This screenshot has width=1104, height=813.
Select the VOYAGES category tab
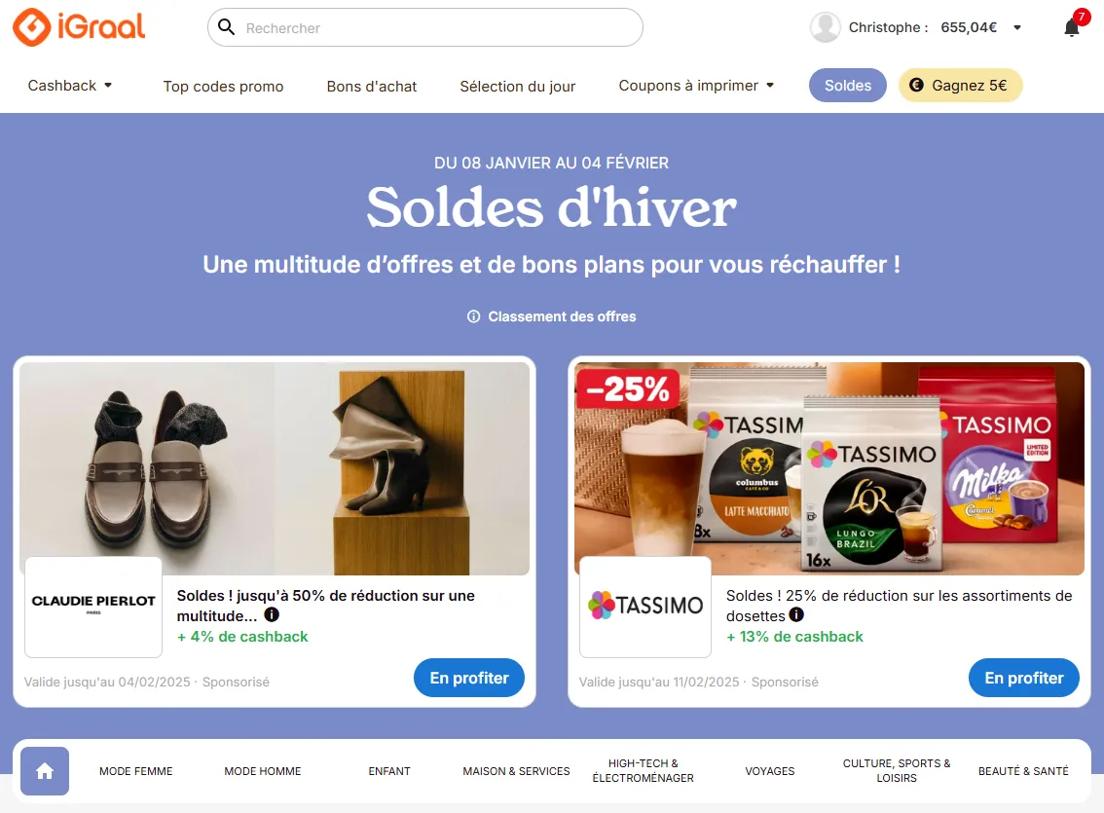769,771
